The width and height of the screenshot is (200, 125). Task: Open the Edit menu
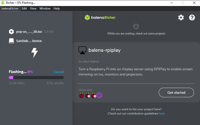[24, 8]
